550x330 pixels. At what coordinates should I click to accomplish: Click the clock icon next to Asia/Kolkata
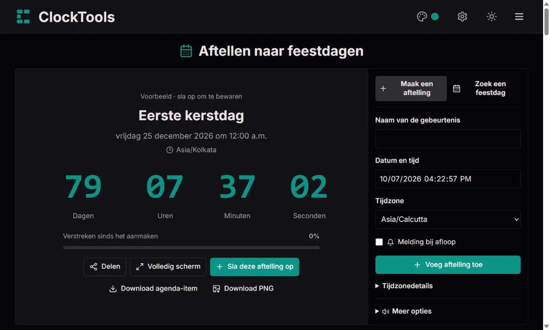coord(170,150)
